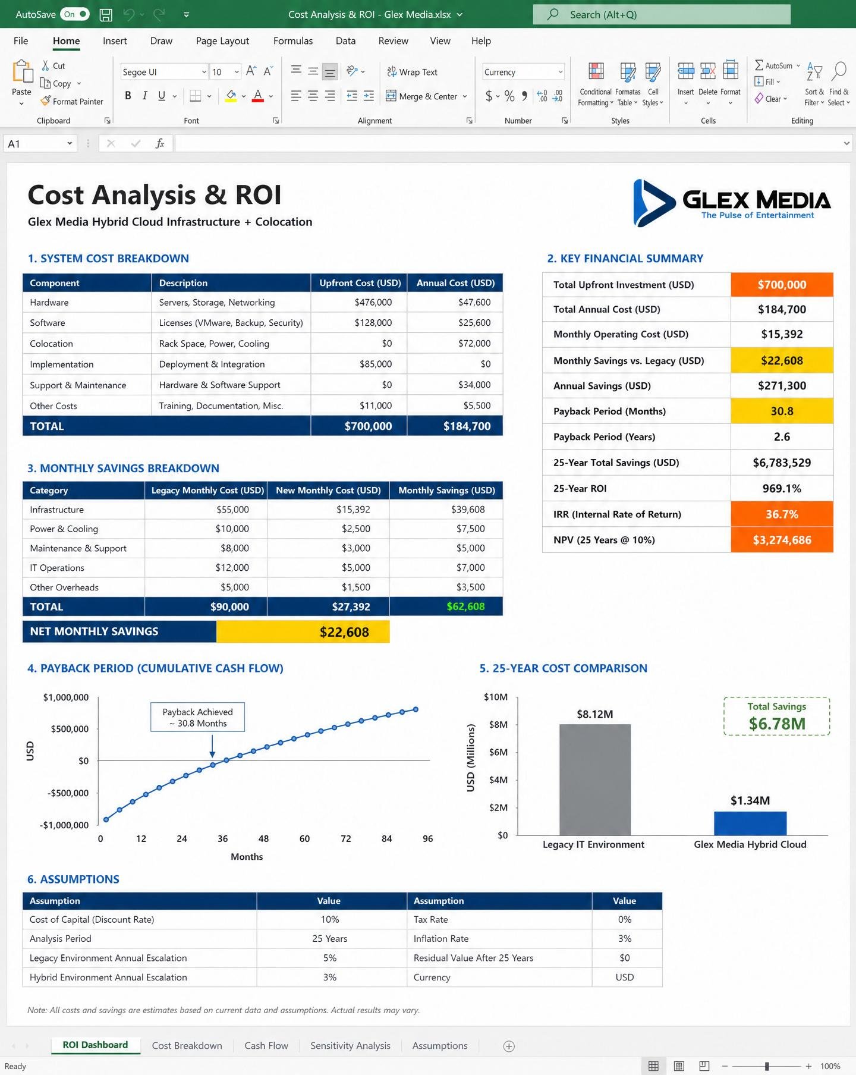Click Increase Font Size icon
The width and height of the screenshot is (856, 1075).
coord(251,71)
